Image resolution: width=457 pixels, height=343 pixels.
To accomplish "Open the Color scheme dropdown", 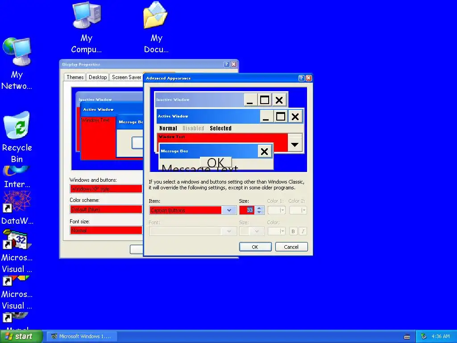I will pyautogui.click(x=106, y=209).
